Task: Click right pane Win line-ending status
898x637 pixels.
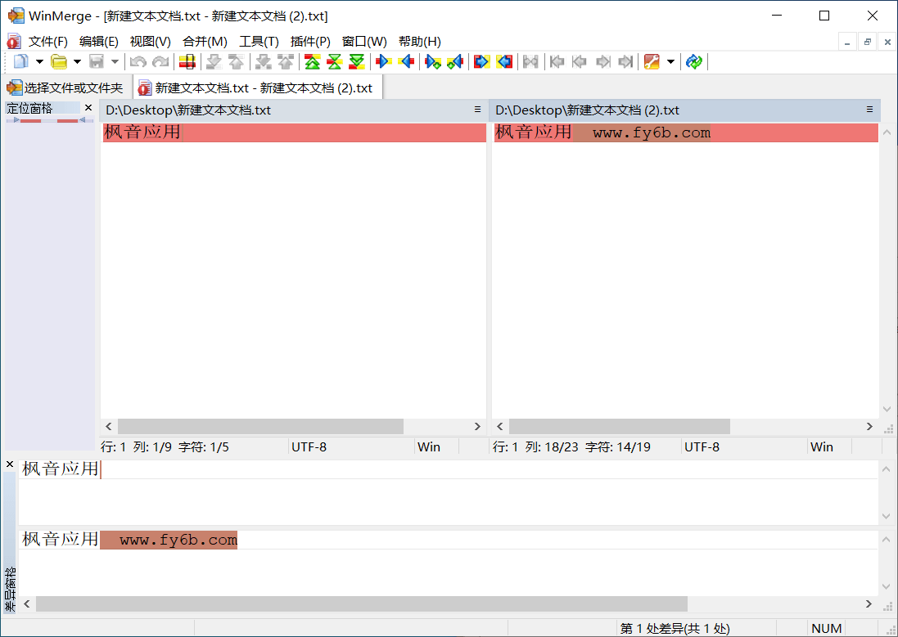Action: pos(822,447)
